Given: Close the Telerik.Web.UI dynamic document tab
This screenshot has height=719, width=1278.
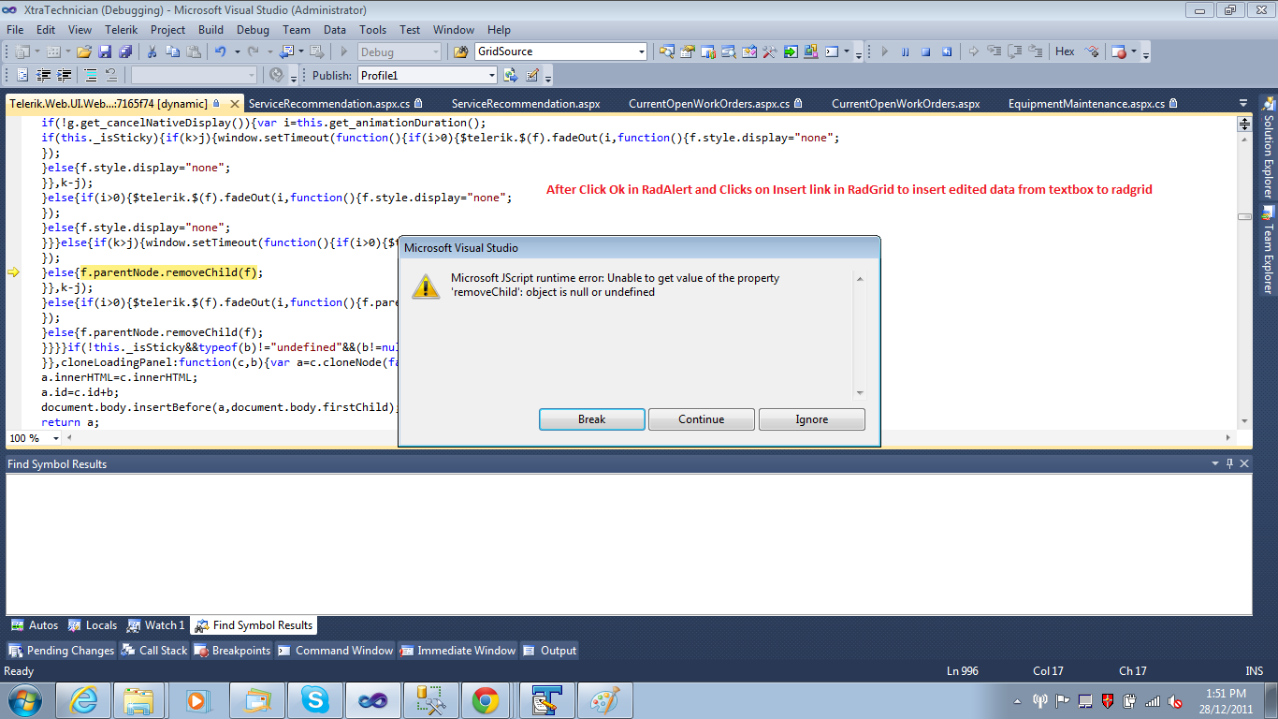Looking at the screenshot, I should (x=234, y=104).
